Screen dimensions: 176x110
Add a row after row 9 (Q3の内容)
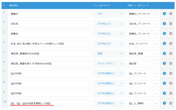click(x=164, y=93)
